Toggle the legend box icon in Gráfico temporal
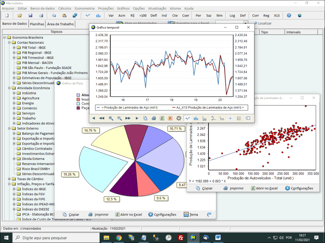325x243 pixels. [248, 118]
